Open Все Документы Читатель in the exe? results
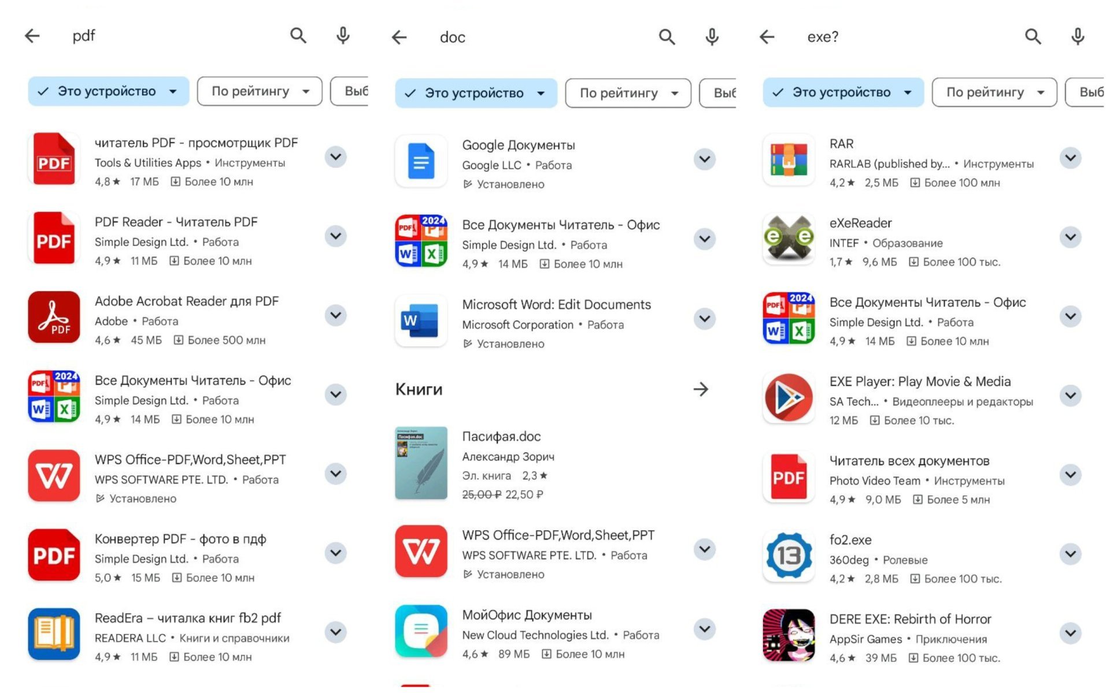Image resolution: width=1110 pixels, height=693 pixels. click(x=928, y=303)
